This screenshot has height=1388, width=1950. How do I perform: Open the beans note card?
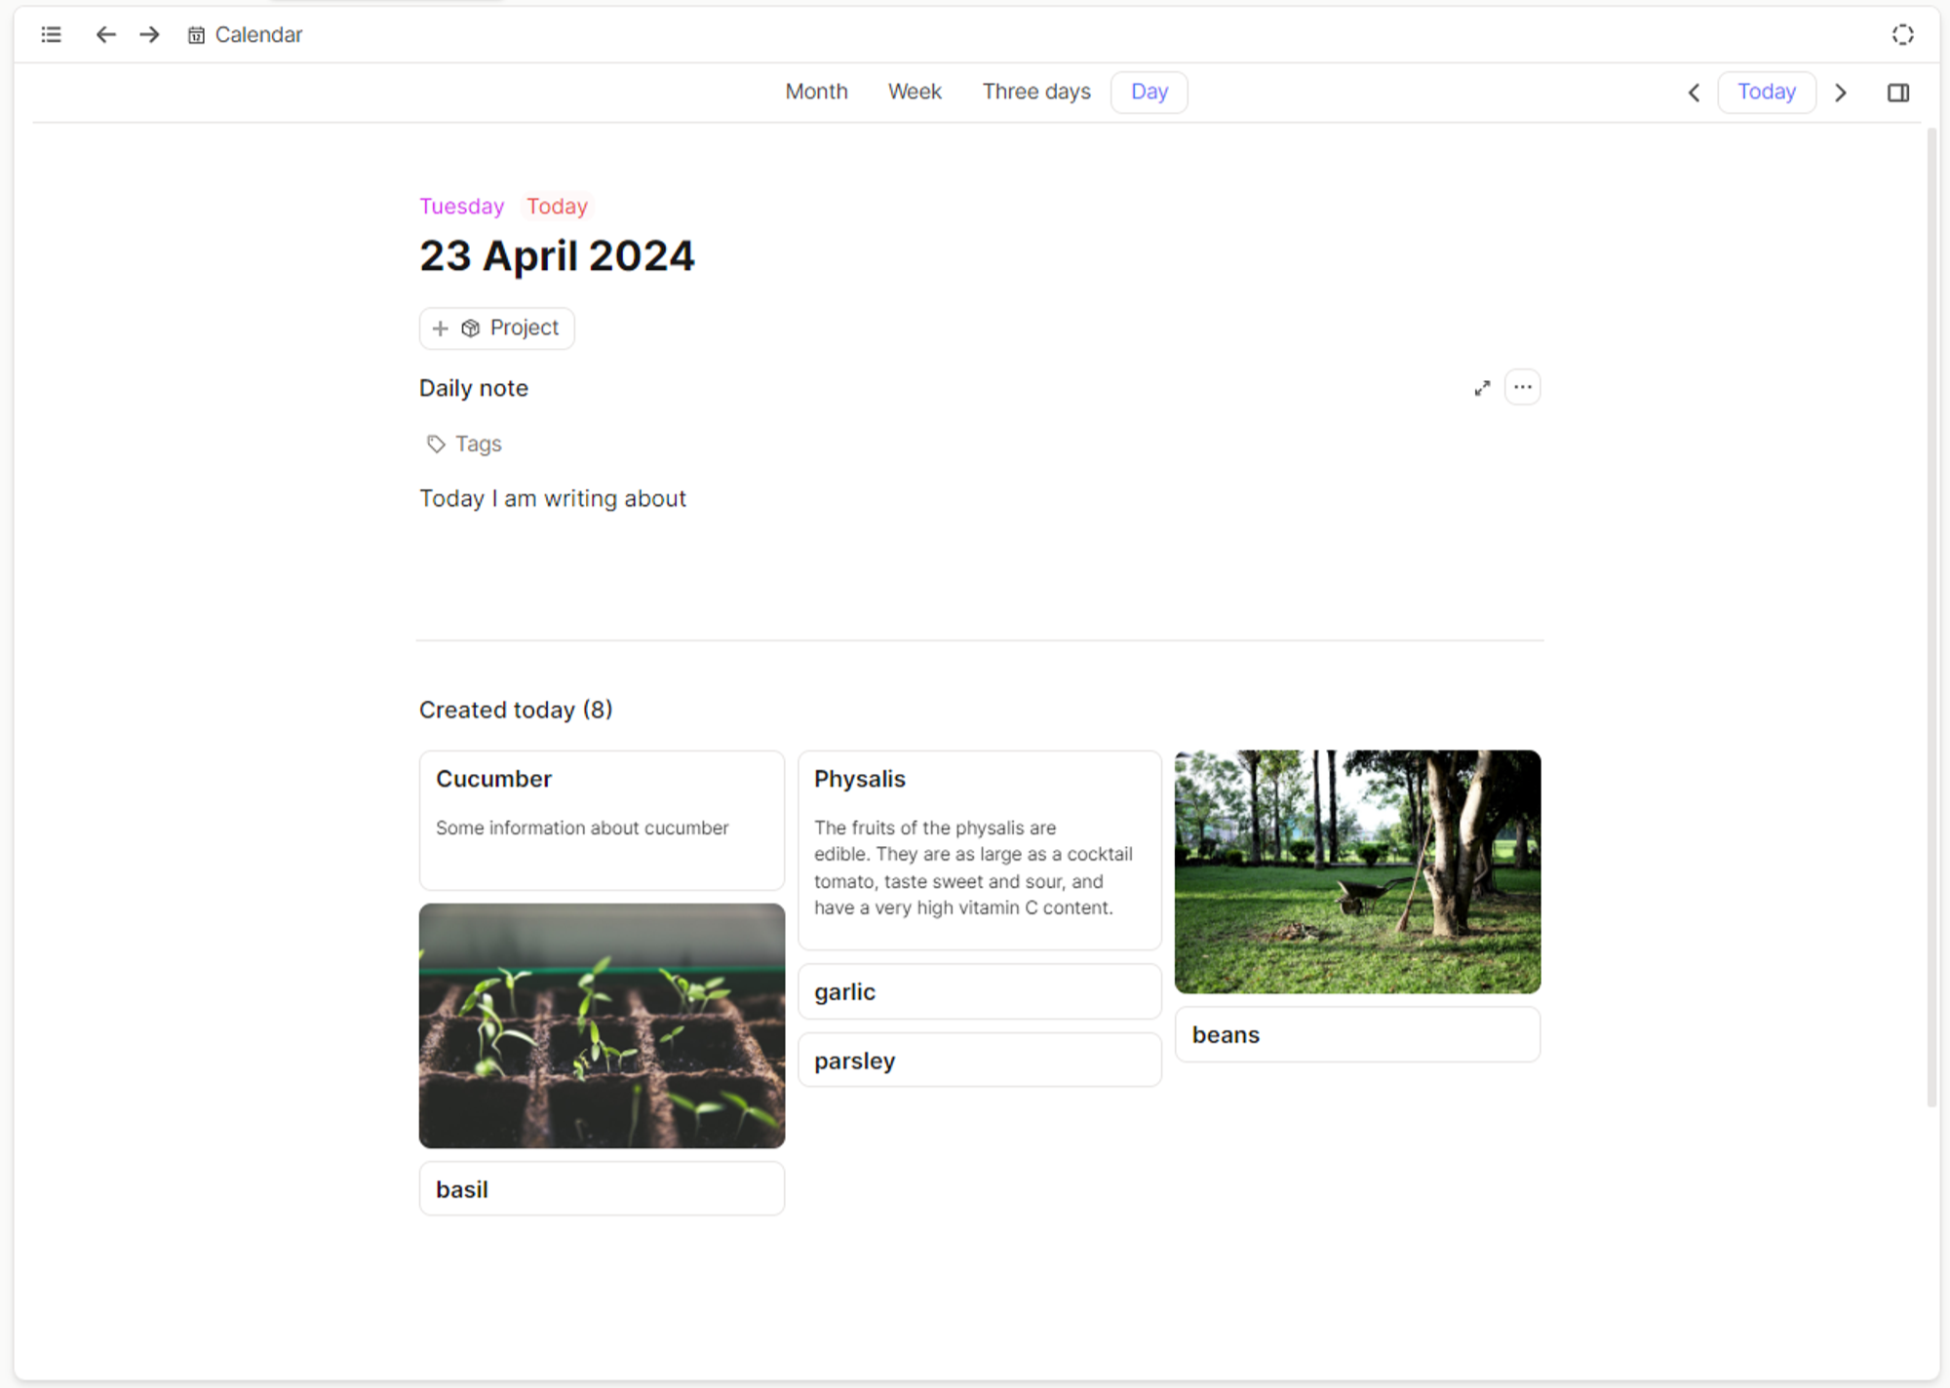tap(1357, 1034)
